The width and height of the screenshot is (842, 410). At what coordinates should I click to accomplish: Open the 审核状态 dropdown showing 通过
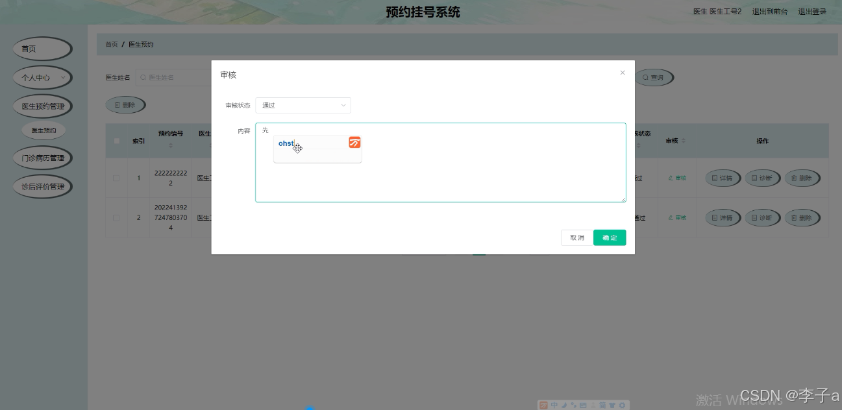(303, 105)
